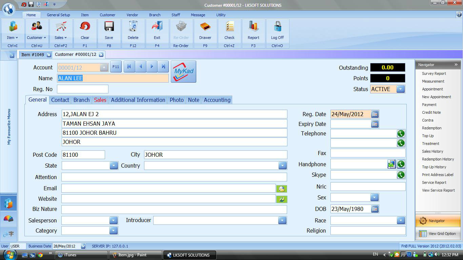Click the Nric input field
The width and height of the screenshot is (463, 260).
368,187
